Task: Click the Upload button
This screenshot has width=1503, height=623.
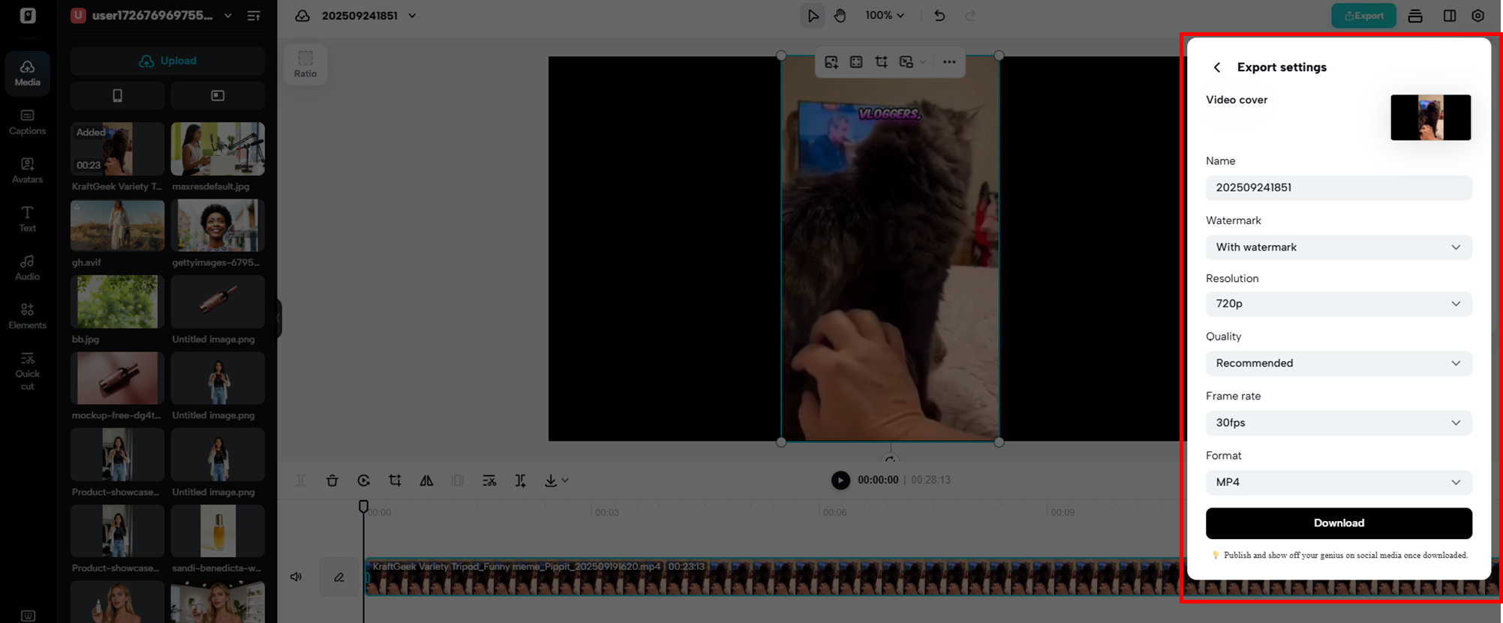Action: pyautogui.click(x=167, y=61)
